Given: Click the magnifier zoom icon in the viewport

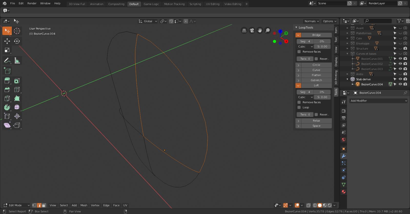Looking at the screenshot, I should [268, 30].
